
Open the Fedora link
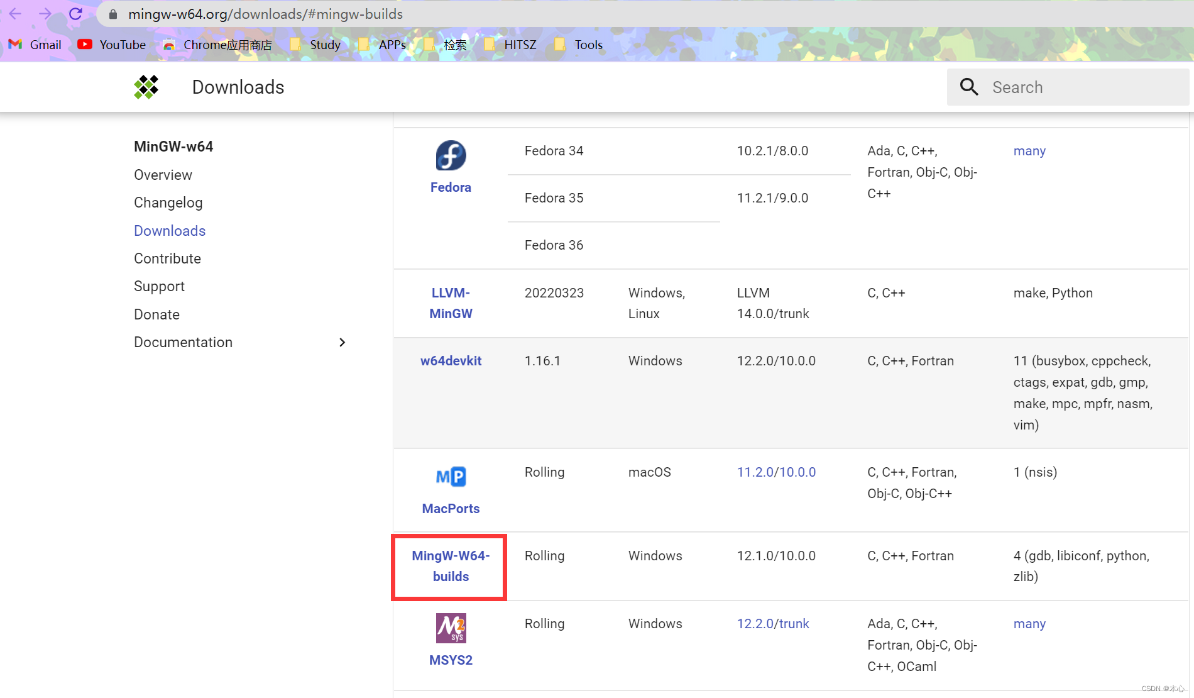tap(451, 187)
